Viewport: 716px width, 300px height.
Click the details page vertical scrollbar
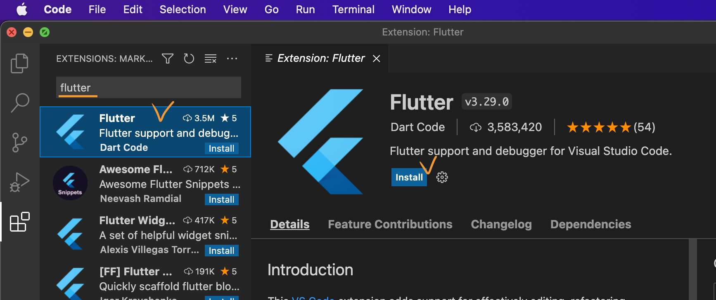point(693,270)
